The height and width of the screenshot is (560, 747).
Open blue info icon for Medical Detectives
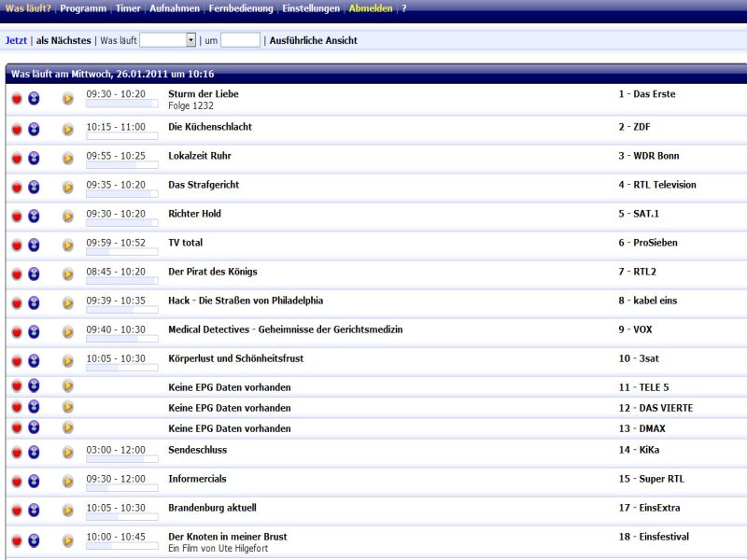[x=34, y=332]
